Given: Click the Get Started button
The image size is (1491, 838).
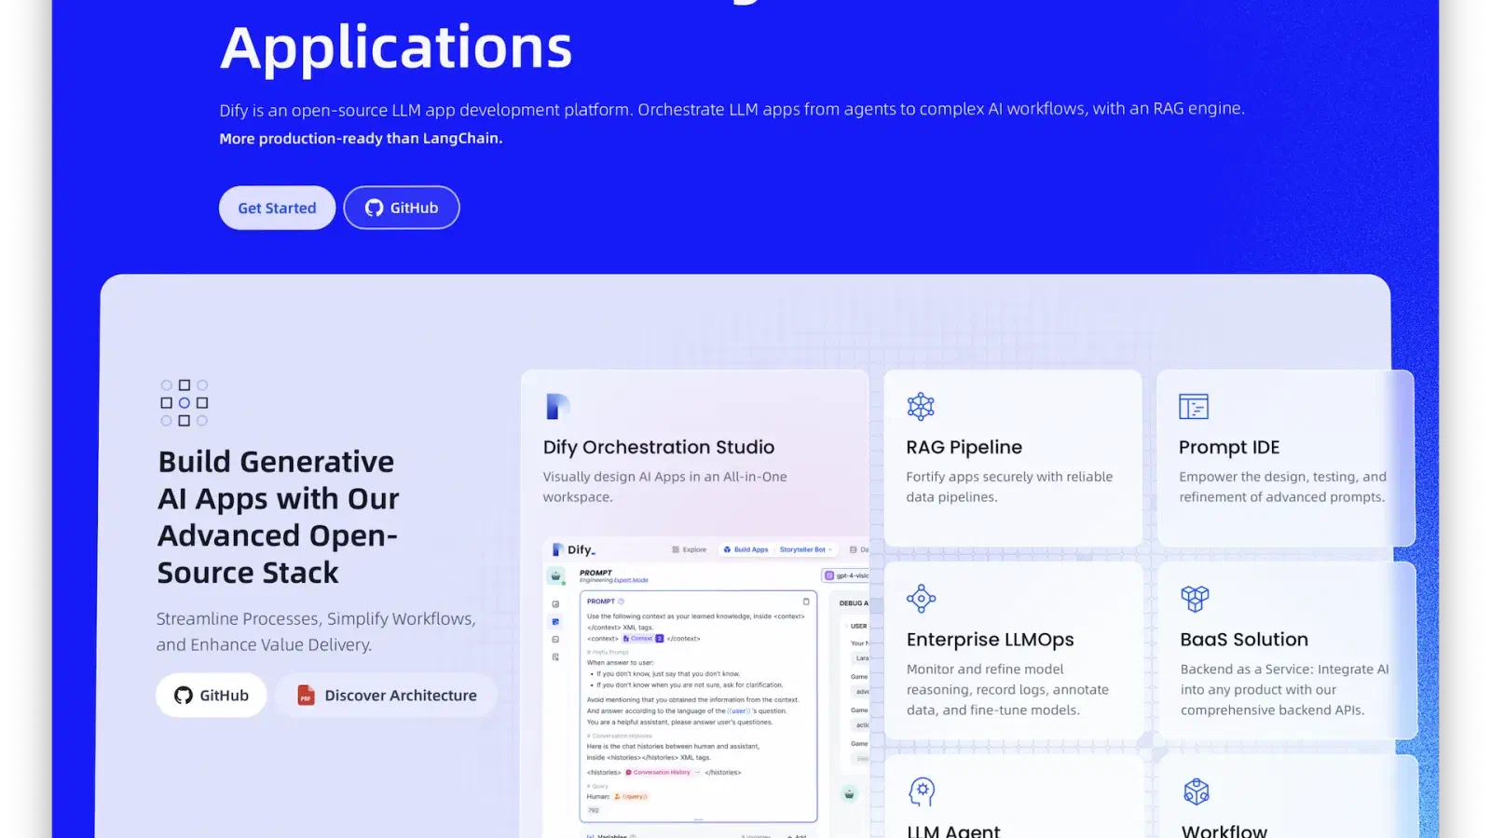Looking at the screenshot, I should click(277, 208).
